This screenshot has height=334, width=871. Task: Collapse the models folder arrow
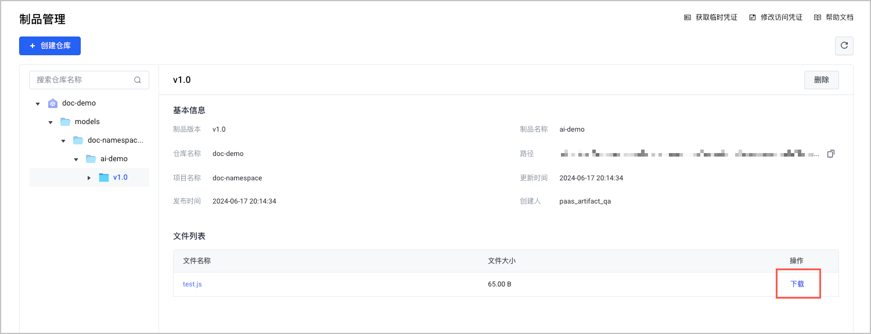51,122
